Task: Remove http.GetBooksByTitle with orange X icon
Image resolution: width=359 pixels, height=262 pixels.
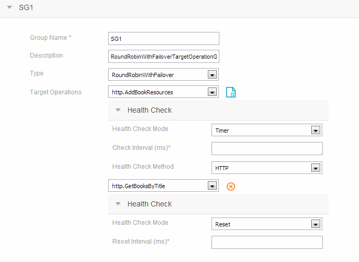Action: point(231,187)
